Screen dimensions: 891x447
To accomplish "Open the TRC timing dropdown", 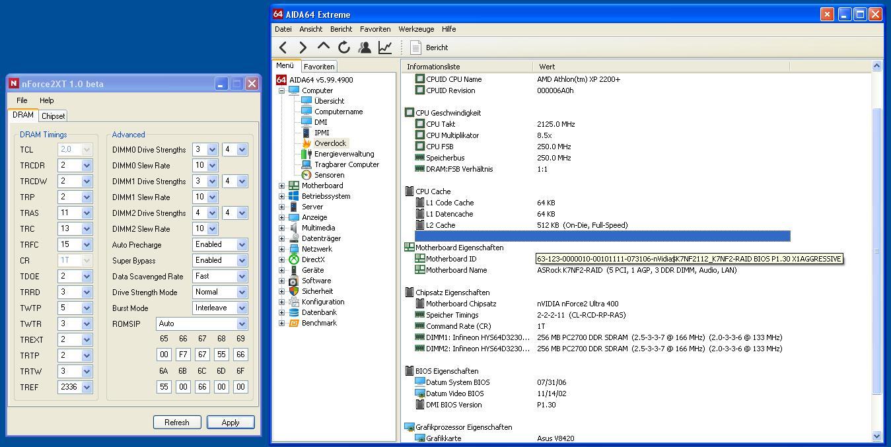I will [87, 228].
